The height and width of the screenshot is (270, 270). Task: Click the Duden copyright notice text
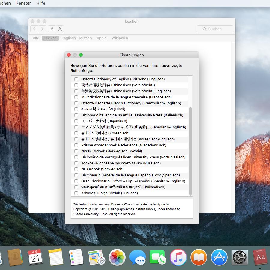point(126,209)
